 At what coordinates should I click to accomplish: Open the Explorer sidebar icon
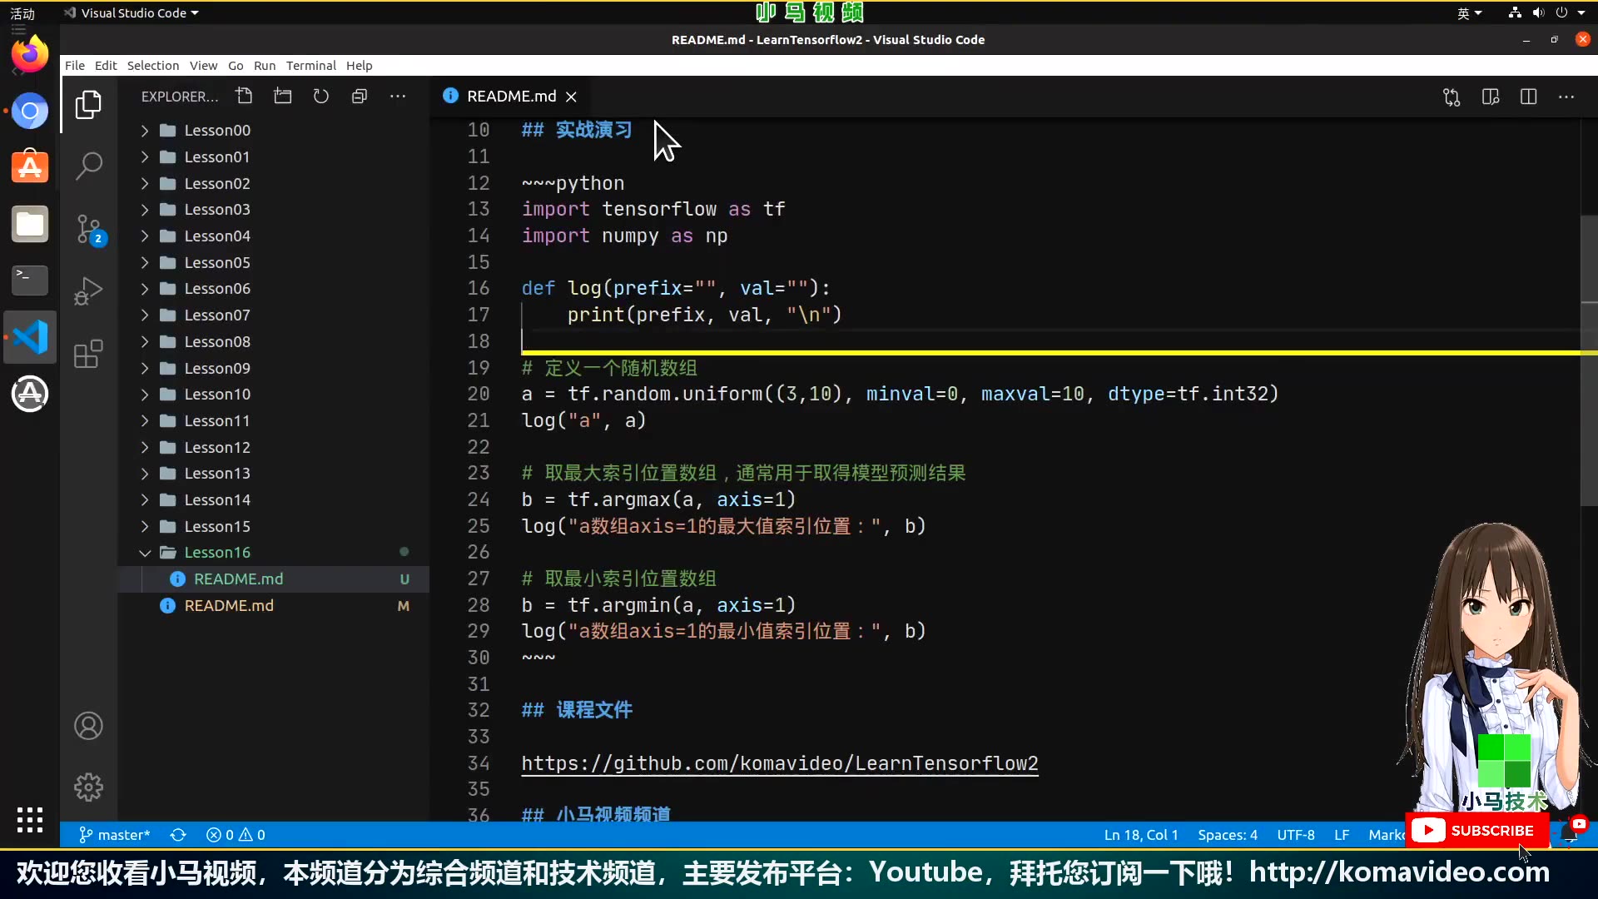(88, 104)
